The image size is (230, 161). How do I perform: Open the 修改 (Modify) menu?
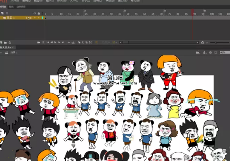pyautogui.click(x=62, y=1)
